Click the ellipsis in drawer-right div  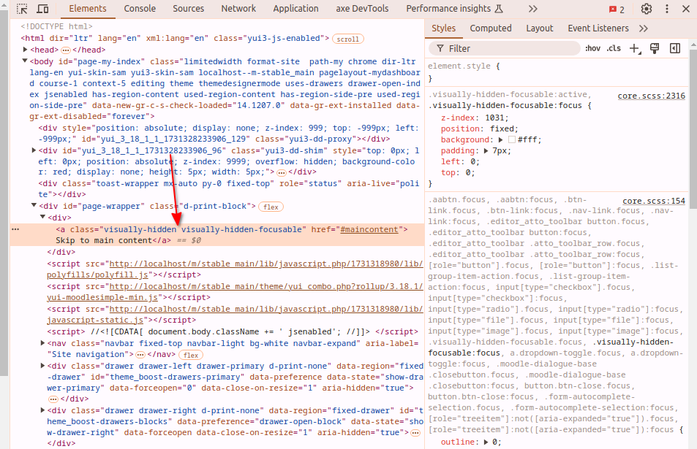pos(415,433)
